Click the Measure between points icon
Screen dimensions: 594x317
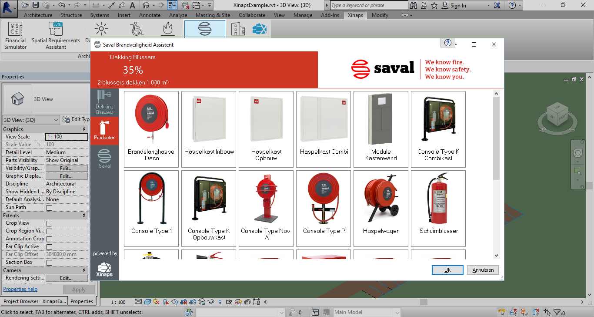click(96, 5)
